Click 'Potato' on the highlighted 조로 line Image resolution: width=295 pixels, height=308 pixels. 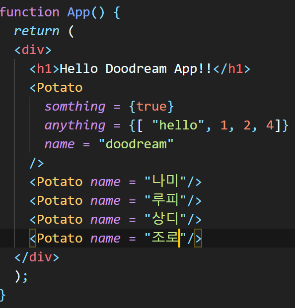coord(60,239)
